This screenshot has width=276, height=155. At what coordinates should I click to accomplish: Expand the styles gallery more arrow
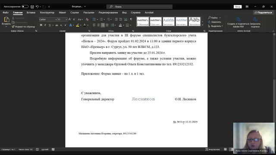(x=202, y=25)
